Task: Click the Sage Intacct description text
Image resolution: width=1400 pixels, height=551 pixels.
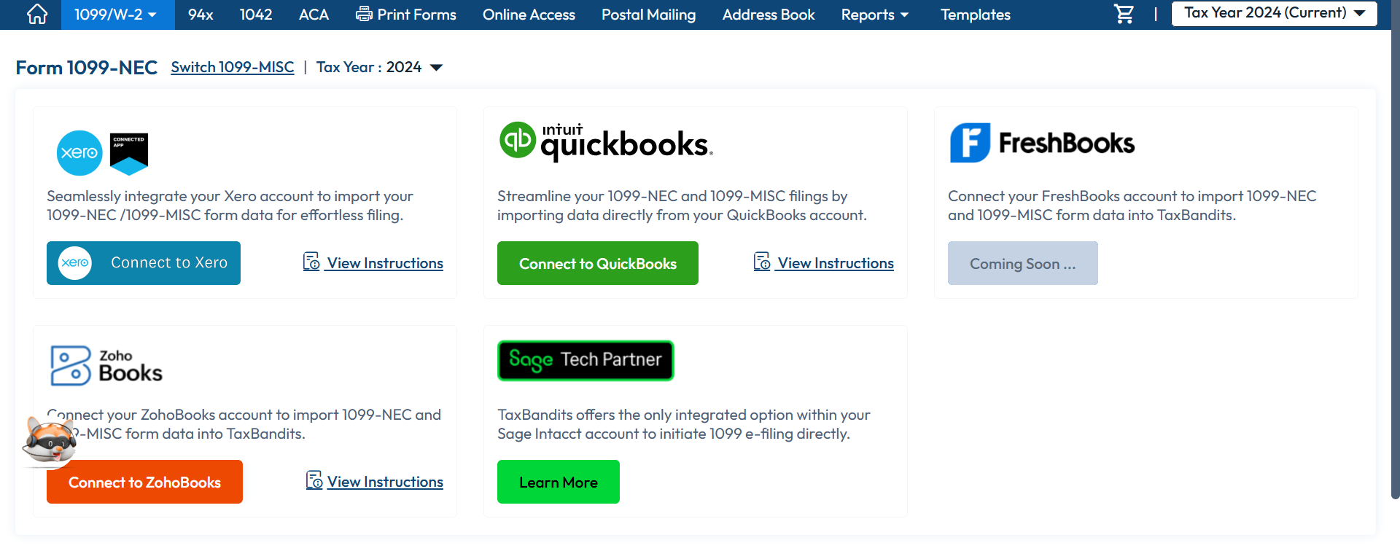Action: pyautogui.click(x=684, y=424)
